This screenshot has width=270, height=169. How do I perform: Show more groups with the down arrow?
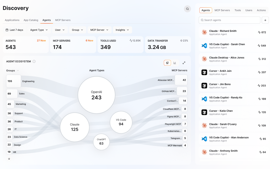coord(9,159)
